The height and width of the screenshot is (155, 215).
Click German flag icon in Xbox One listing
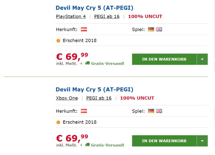[x=151, y=111]
